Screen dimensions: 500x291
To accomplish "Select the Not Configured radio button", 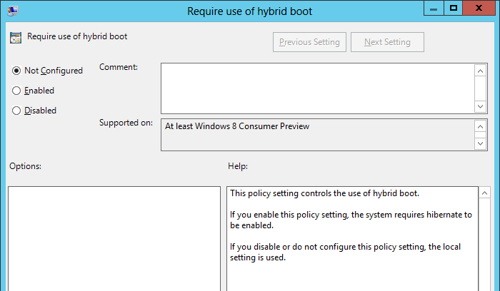I will pyautogui.click(x=16, y=71).
